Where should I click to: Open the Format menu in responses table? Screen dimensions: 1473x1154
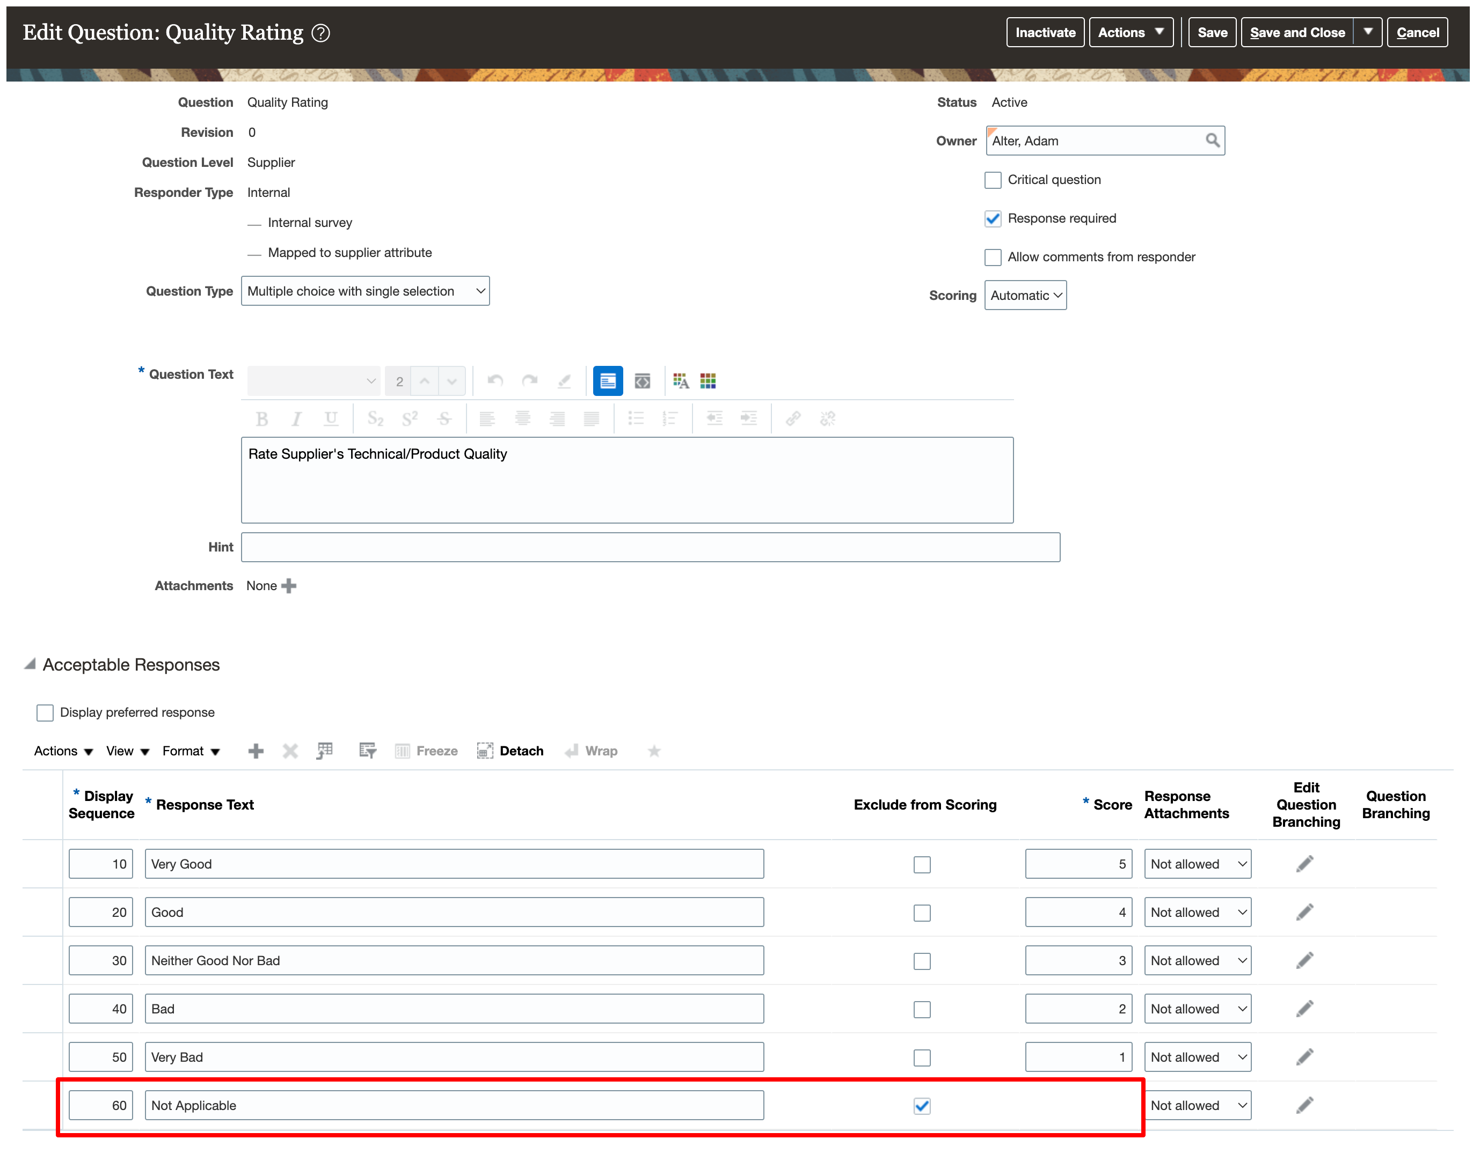[x=191, y=751]
